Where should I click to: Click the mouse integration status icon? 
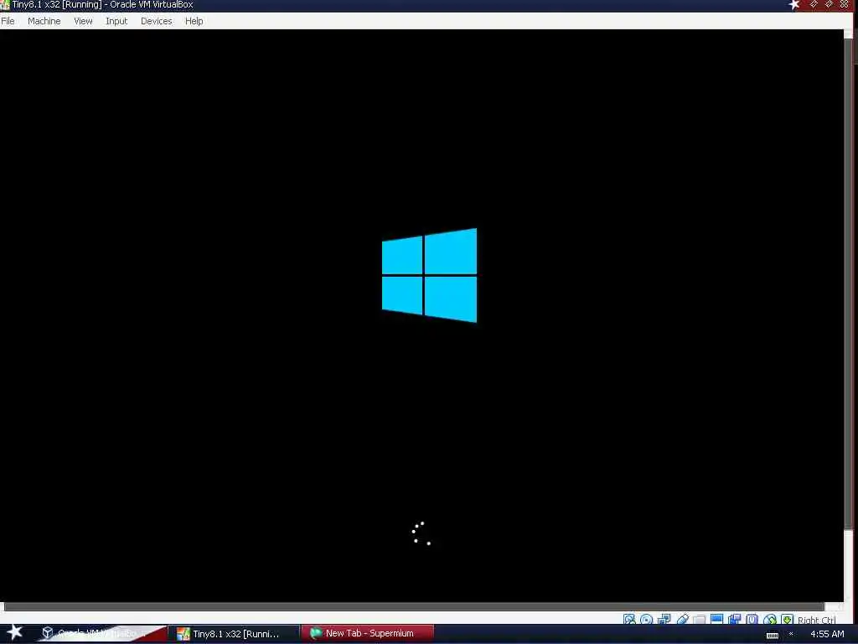[770, 620]
